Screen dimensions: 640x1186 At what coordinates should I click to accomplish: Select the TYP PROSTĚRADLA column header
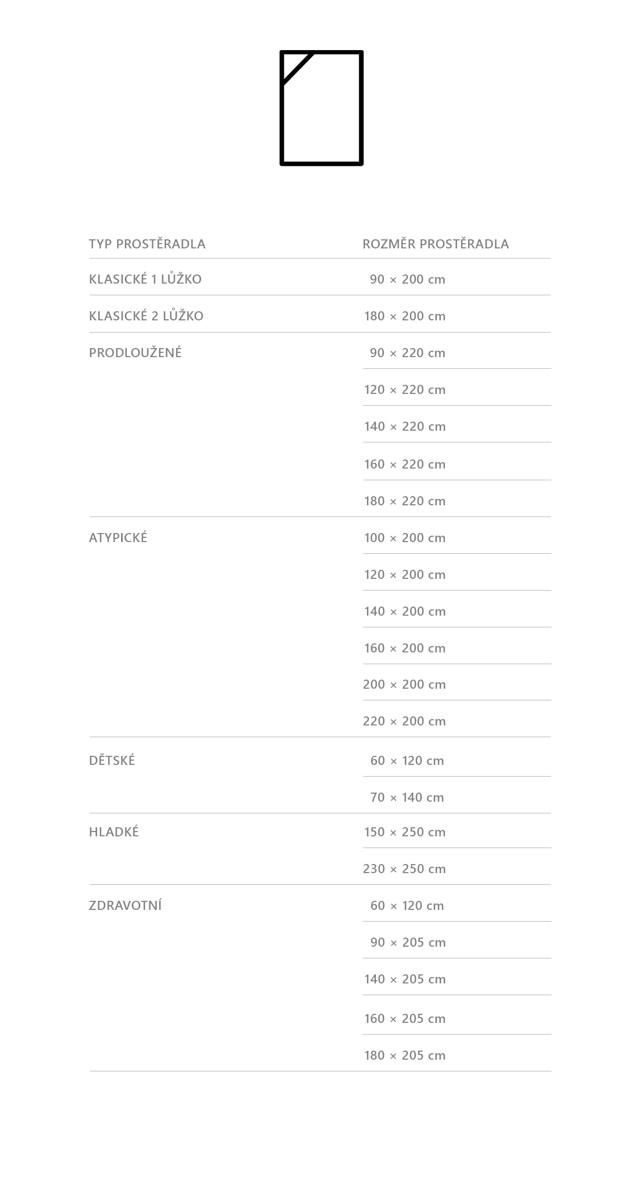(147, 244)
